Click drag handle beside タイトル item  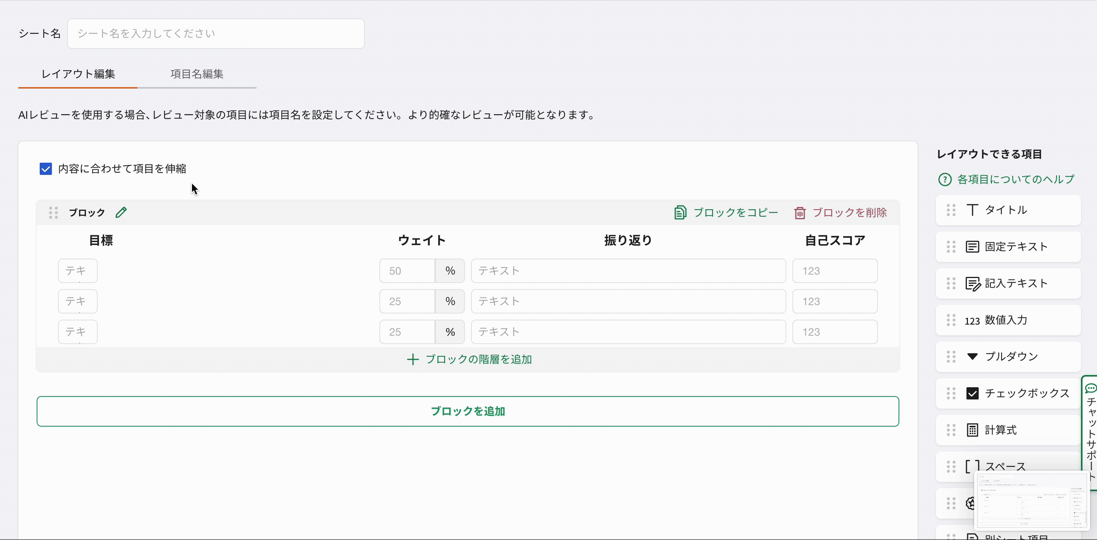[x=951, y=210]
